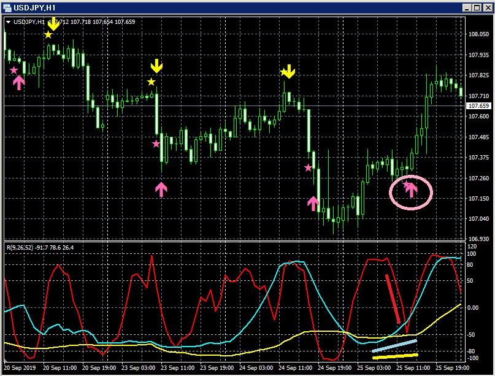The image size is (495, 376).
Task: Click the 20 Sep 11:00 time axis label
Action: click(x=59, y=368)
